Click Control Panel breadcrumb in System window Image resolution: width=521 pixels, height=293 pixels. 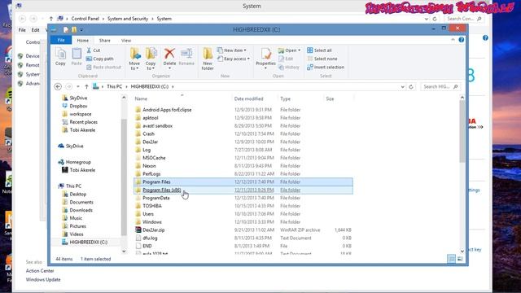point(85,19)
